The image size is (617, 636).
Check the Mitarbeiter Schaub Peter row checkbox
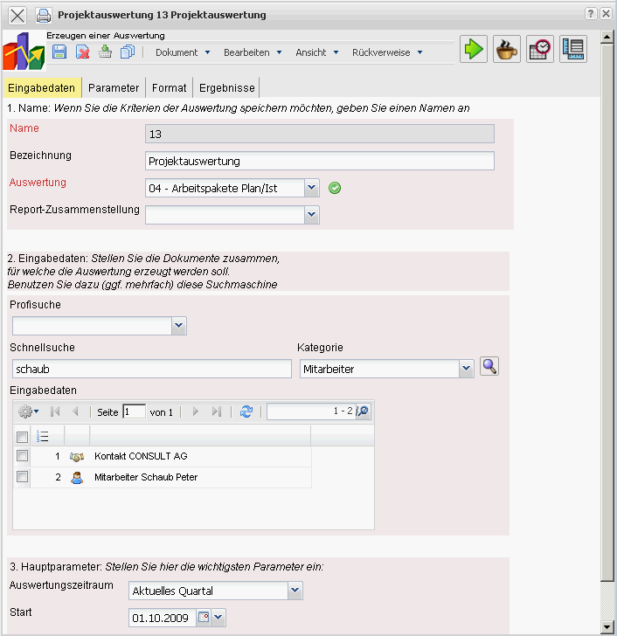click(x=23, y=477)
